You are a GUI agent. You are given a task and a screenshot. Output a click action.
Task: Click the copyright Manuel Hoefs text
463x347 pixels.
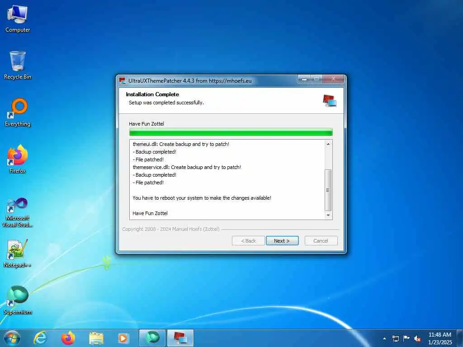pos(171,229)
